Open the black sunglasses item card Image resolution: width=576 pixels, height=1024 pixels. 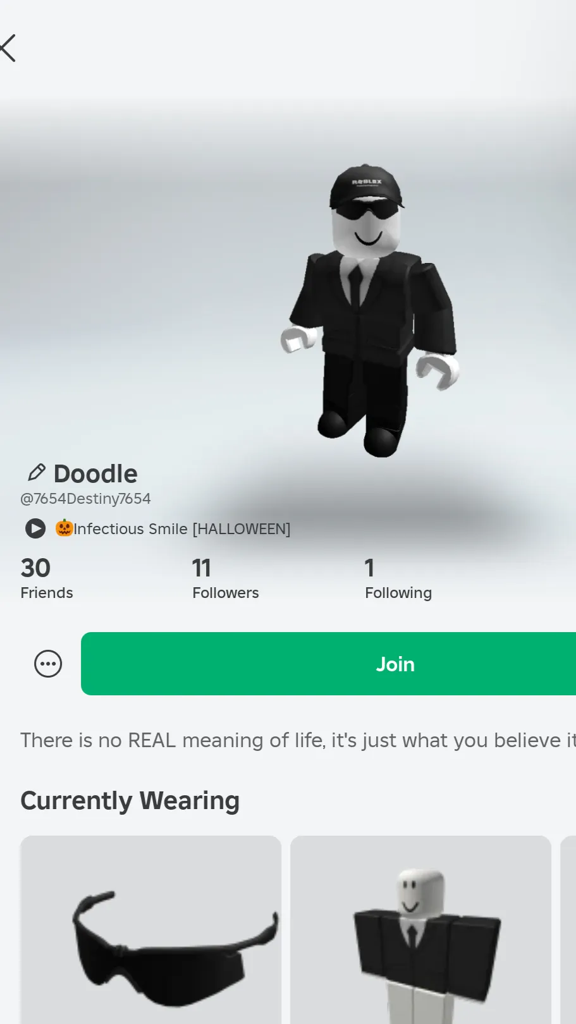[150, 930]
